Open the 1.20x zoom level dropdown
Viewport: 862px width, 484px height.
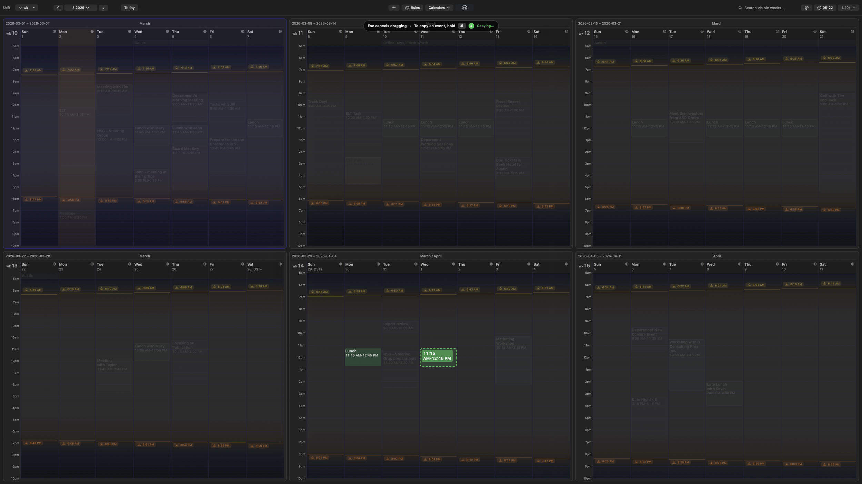coord(848,8)
